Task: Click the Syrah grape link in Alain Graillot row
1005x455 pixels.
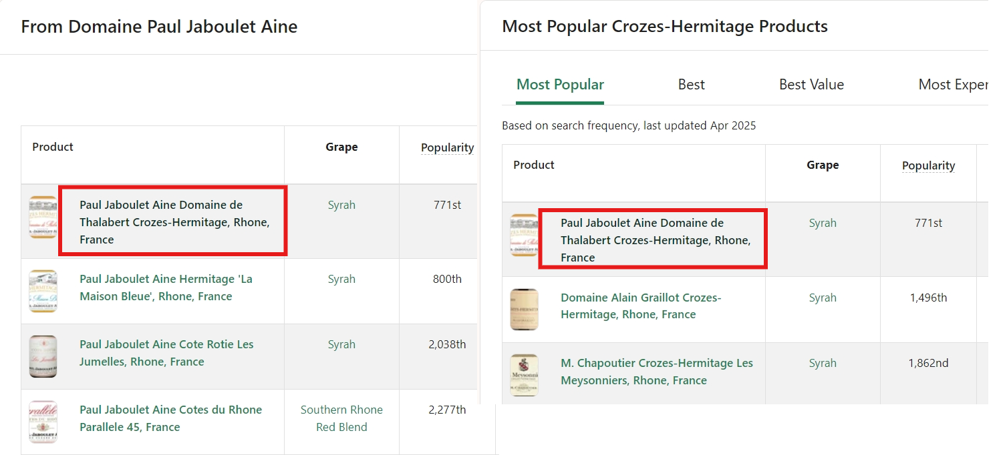Action: 823,298
